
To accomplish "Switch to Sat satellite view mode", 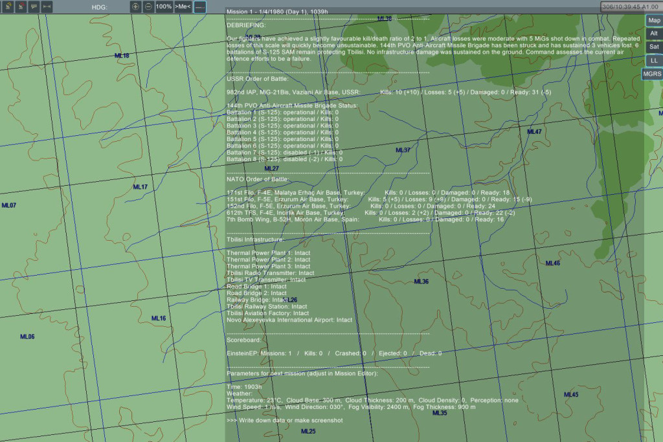I will [654, 47].
